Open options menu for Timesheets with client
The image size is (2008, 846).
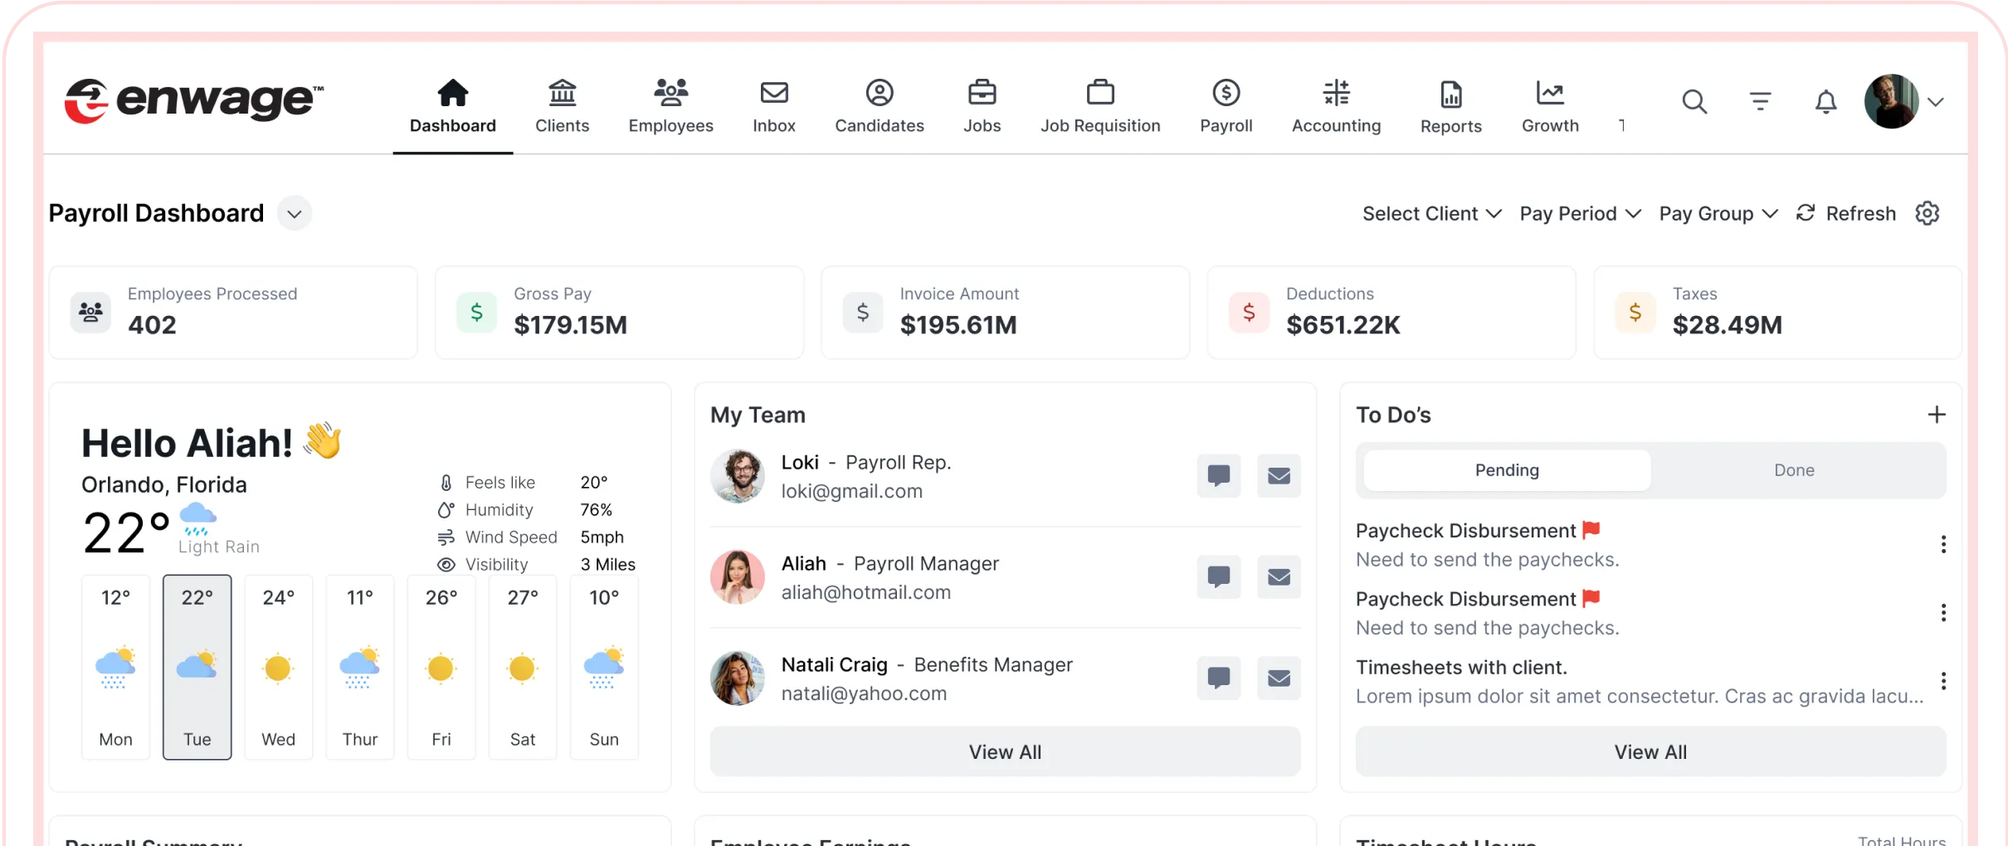click(x=1942, y=681)
